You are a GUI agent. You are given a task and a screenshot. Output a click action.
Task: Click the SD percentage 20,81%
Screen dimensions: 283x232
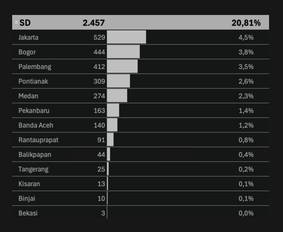246,23
